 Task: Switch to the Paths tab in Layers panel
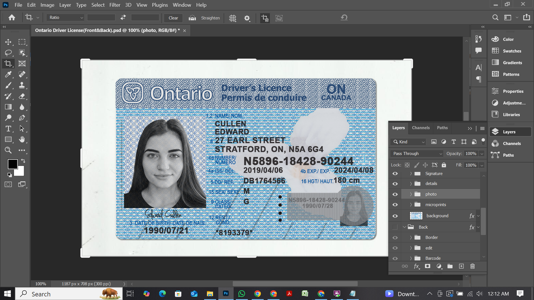click(x=442, y=128)
